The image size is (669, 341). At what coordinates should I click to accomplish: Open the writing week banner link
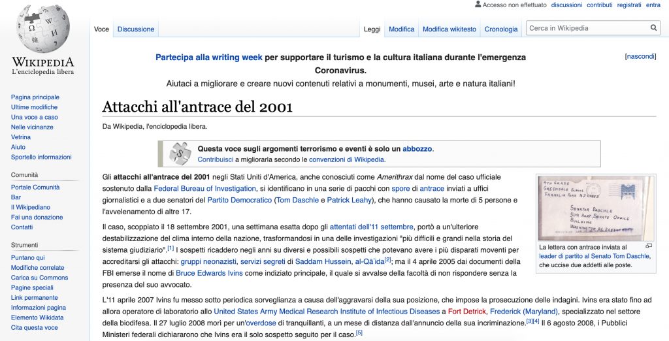click(208, 57)
